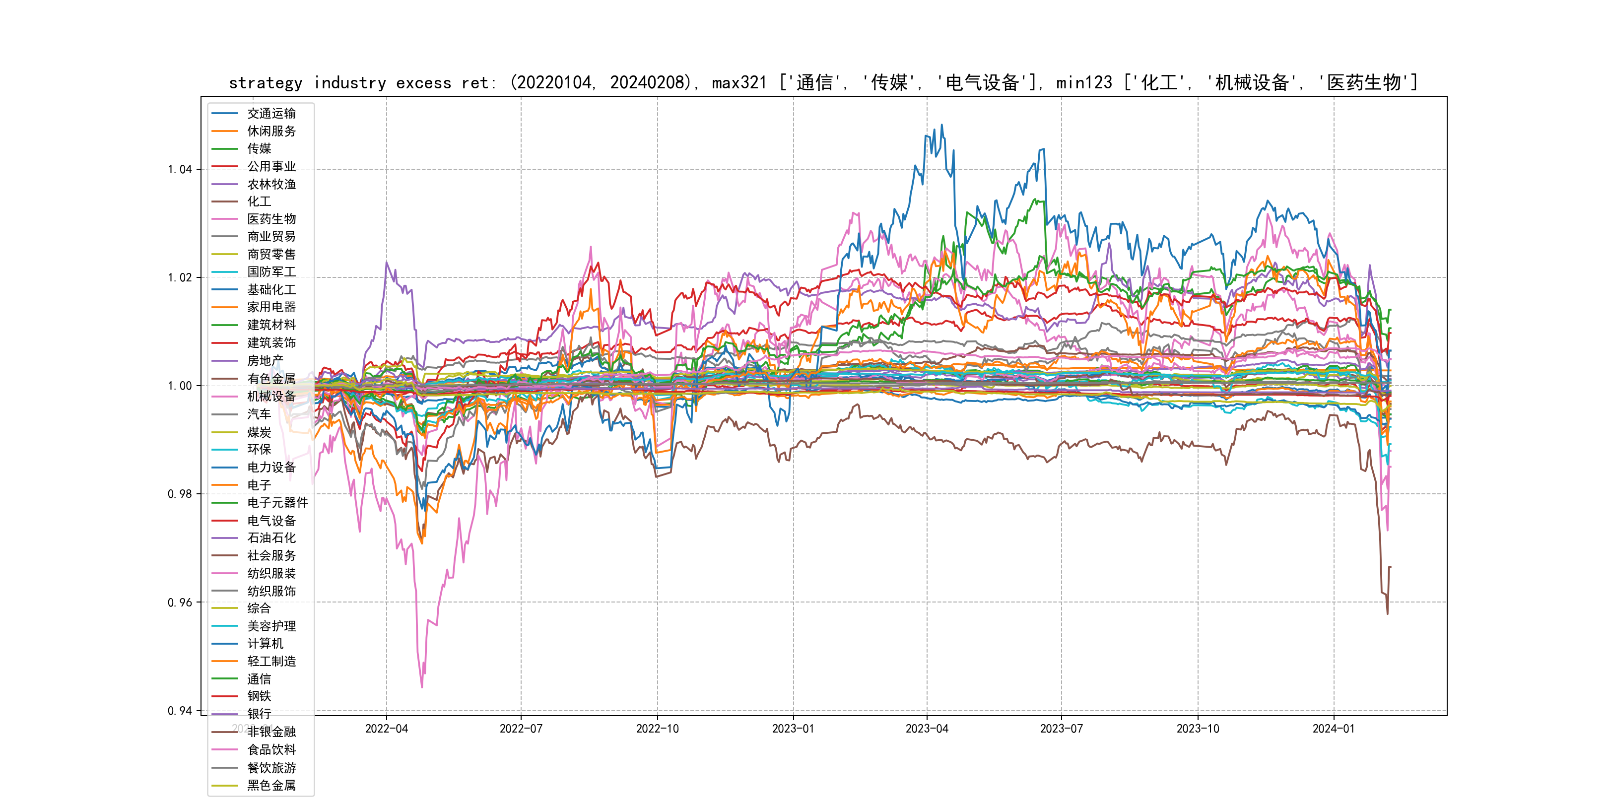This screenshot has height=804, width=1608.
Task: Click the orange line swatch beside 休闲服务
Action: point(225,131)
